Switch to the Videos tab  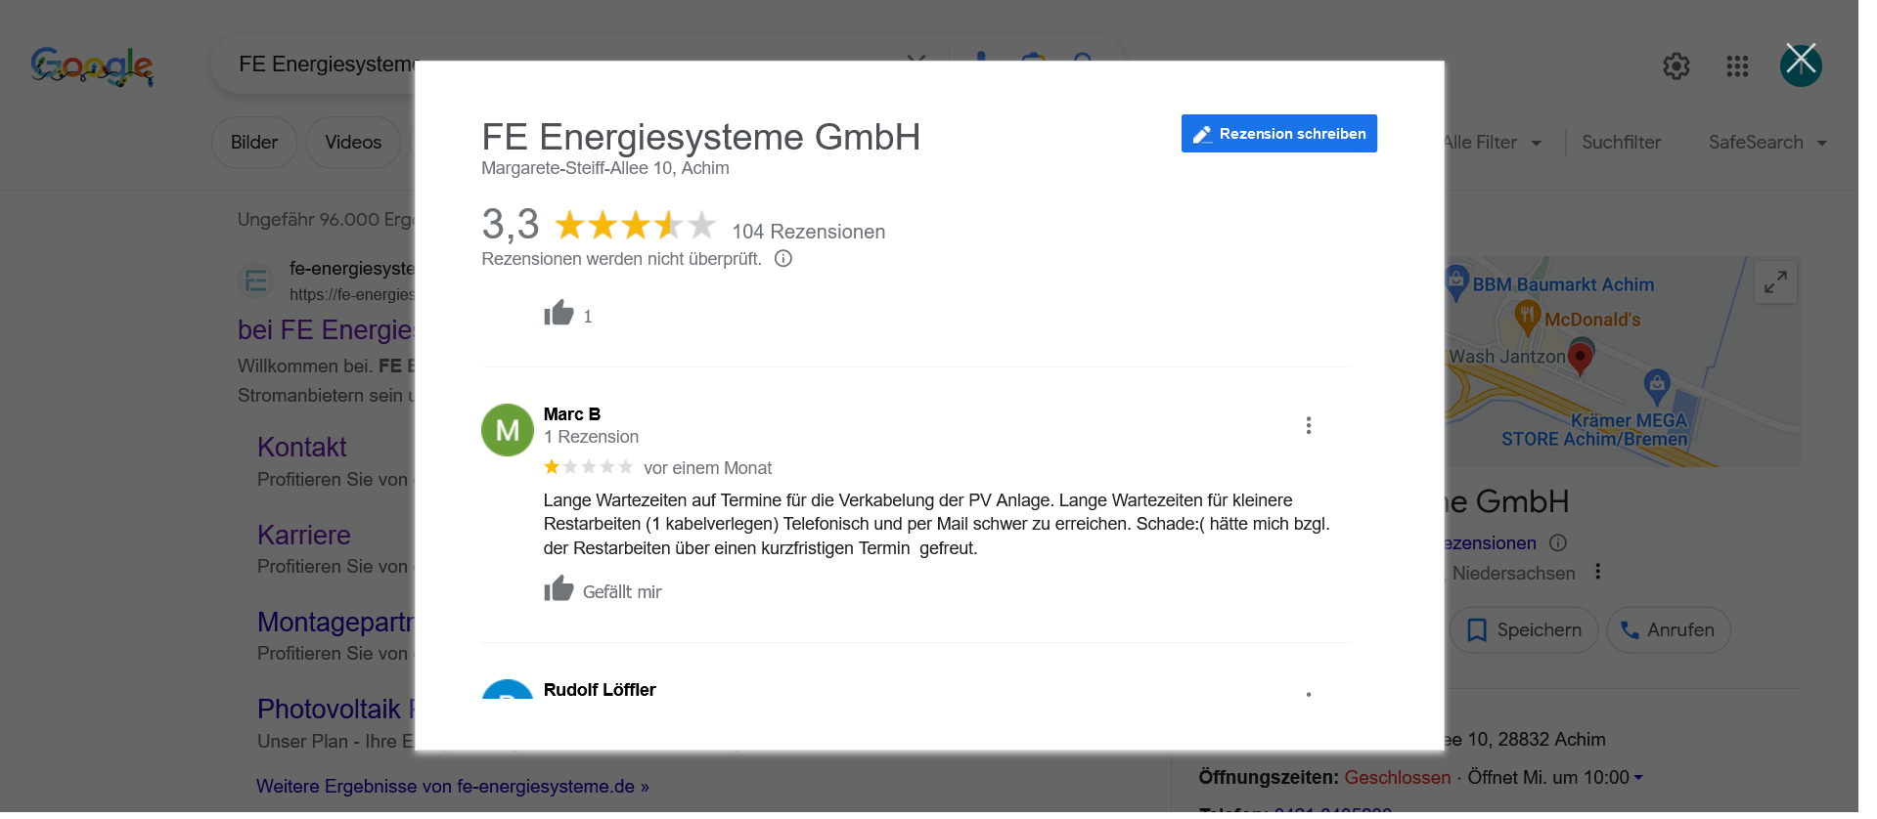point(353,143)
